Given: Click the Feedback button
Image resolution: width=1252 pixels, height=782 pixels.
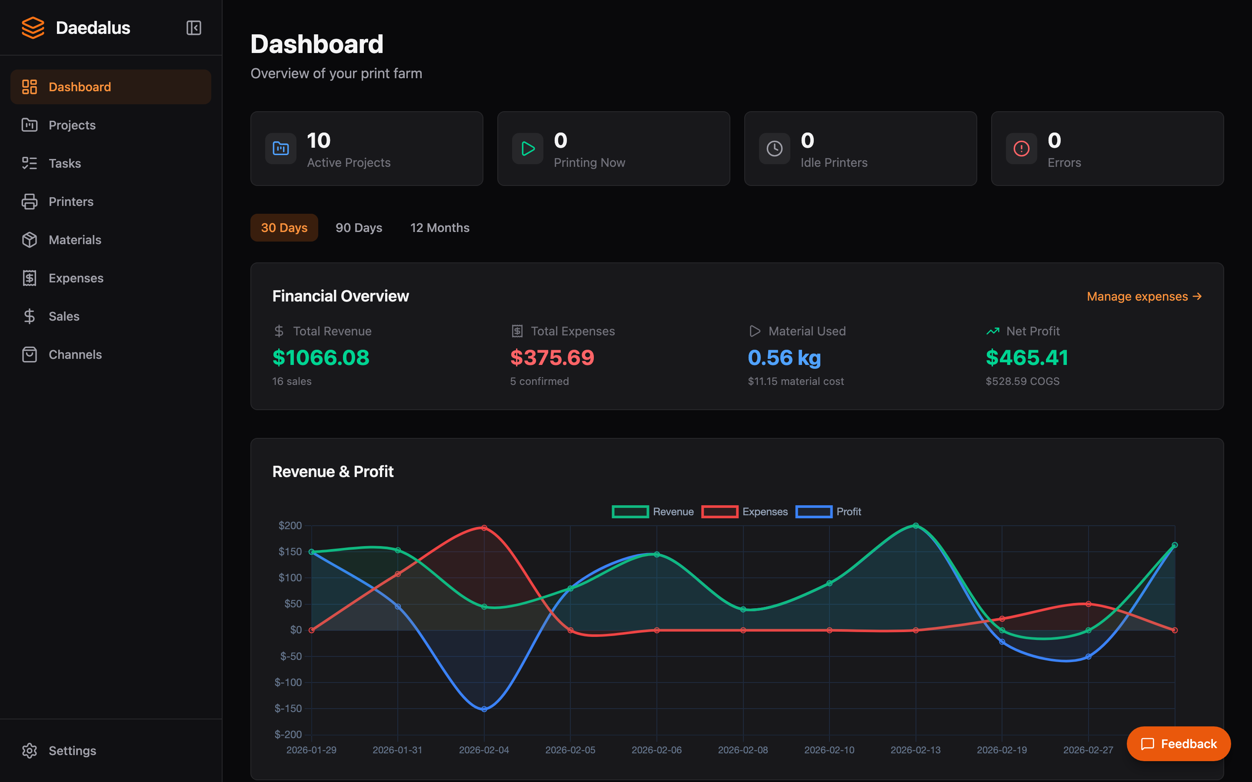Looking at the screenshot, I should tap(1179, 744).
